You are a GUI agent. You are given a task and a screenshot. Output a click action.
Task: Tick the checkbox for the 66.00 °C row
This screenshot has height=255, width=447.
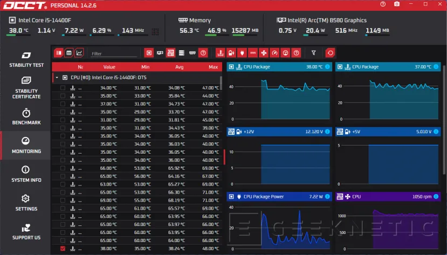(x=63, y=168)
